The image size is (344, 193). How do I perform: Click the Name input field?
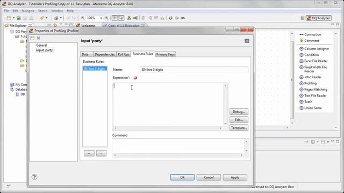point(194,70)
